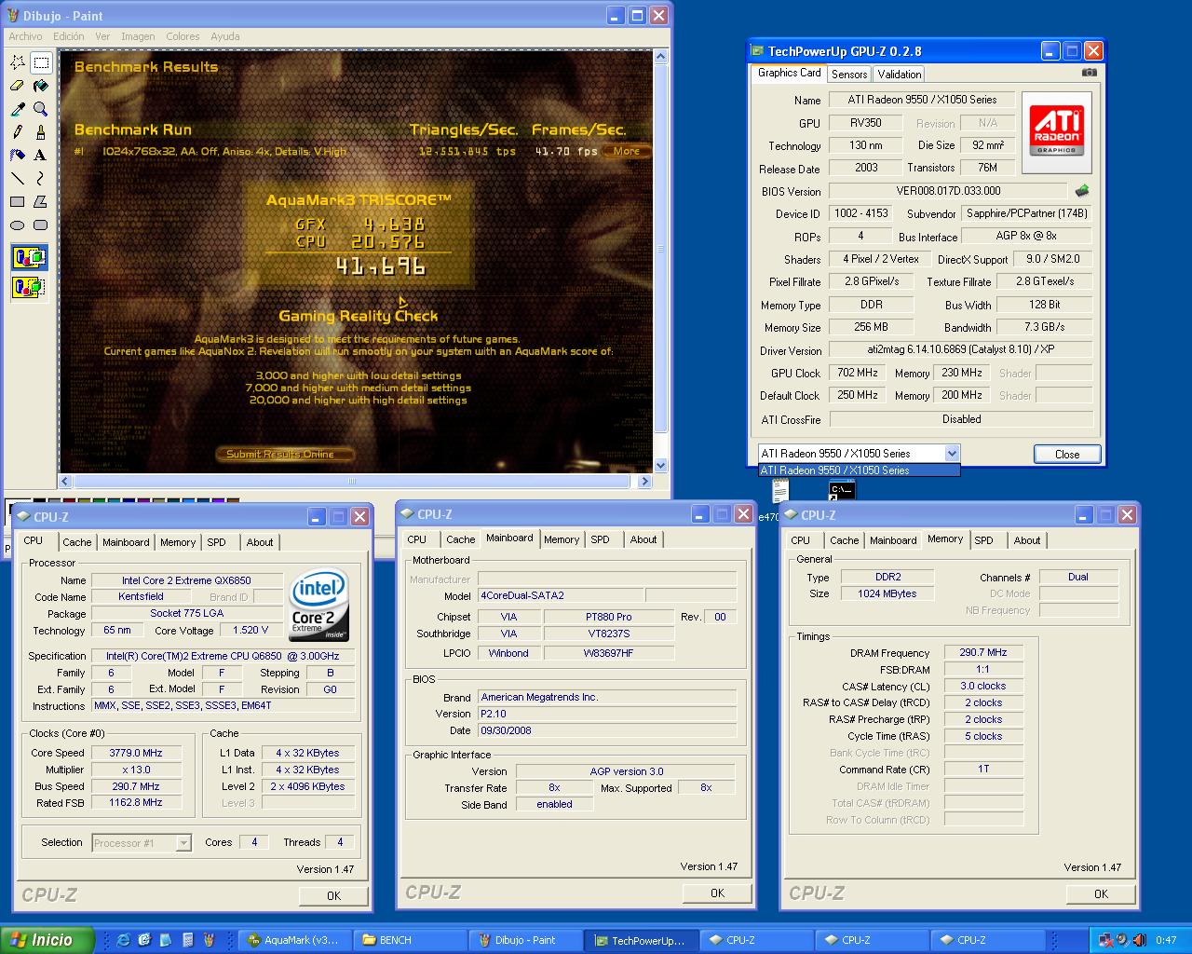Open the Ayuda menu in Paint
Image resolution: width=1192 pixels, height=954 pixels.
coord(225,36)
